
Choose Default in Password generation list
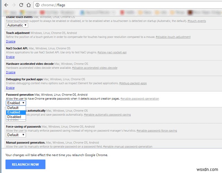16,108
